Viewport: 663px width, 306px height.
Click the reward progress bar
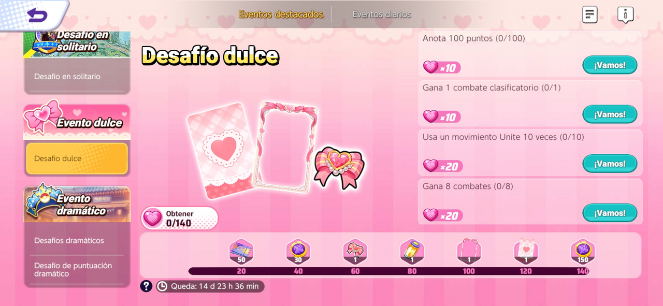coord(389,271)
